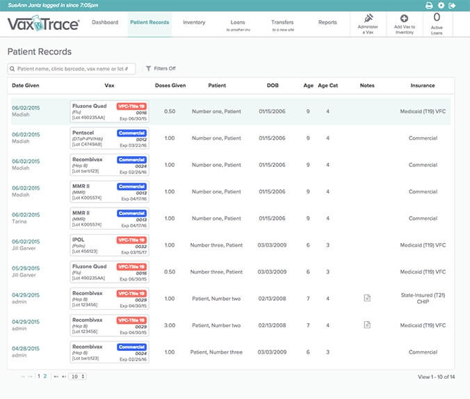This screenshot has width=470, height=399.
Task: Open the Inventory tab
Action: [194, 22]
